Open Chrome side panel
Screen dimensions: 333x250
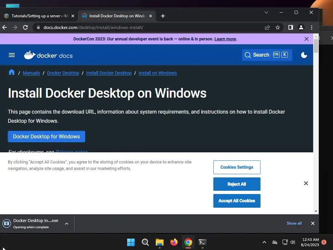tap(290, 27)
